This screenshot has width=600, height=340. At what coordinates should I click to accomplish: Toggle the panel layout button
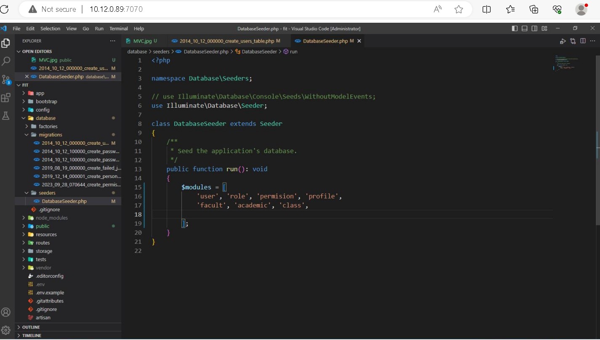pyautogui.click(x=524, y=29)
